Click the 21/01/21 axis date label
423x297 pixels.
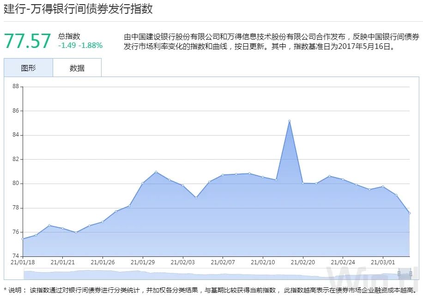click(63, 262)
